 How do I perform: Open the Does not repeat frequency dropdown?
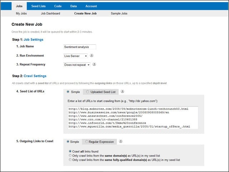click(x=77, y=65)
